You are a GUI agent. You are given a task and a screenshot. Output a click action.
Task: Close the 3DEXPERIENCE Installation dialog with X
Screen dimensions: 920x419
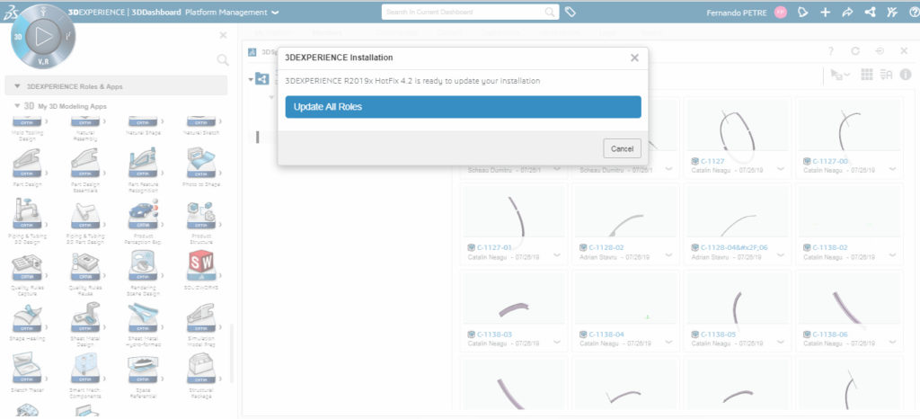click(x=634, y=58)
